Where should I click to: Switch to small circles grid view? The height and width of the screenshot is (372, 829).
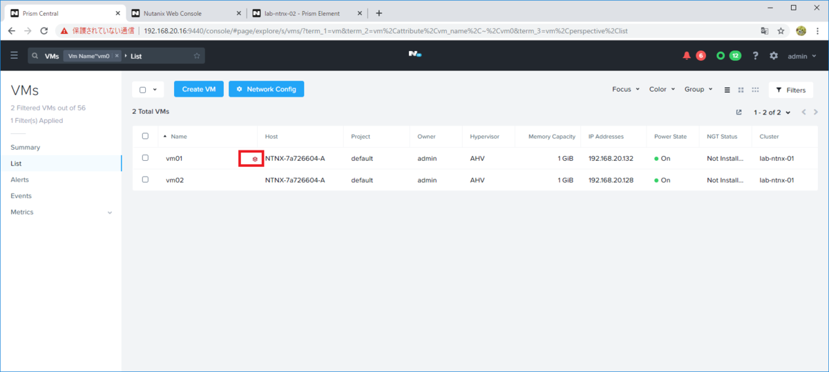pyautogui.click(x=755, y=90)
